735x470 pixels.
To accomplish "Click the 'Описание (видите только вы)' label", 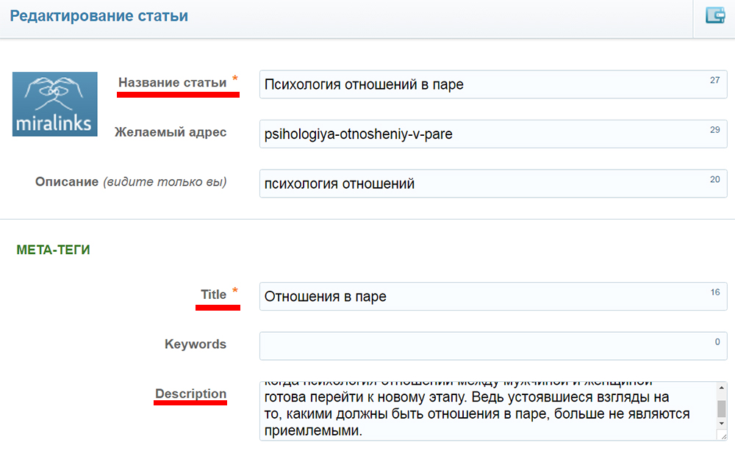I will coord(131,181).
